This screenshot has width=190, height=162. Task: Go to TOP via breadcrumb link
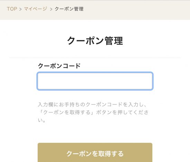[x=12, y=9]
